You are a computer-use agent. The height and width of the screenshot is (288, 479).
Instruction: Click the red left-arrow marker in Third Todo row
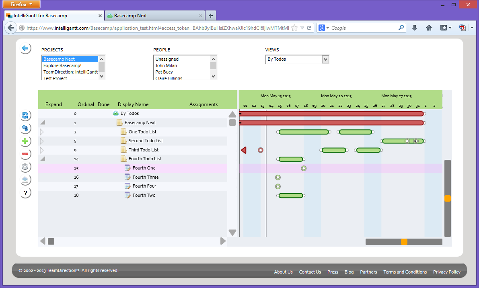(244, 150)
